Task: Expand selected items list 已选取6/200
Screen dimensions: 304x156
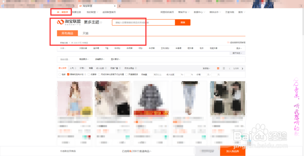Action: (x=137, y=151)
